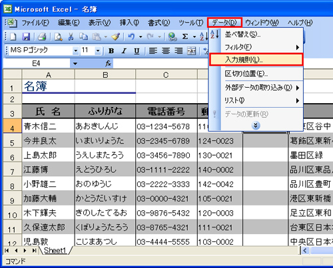Open the データ(D) menu

(224, 23)
